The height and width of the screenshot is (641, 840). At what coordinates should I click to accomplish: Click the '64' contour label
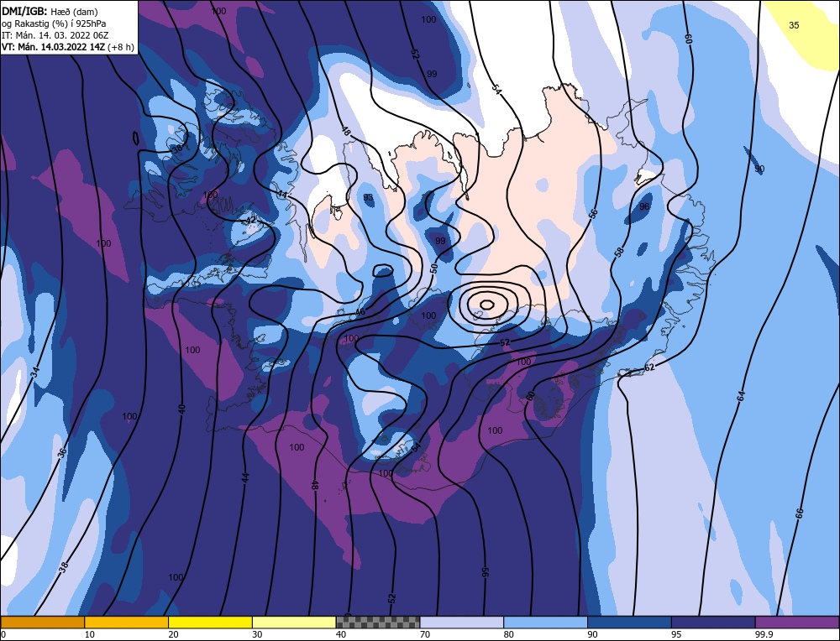coord(741,397)
